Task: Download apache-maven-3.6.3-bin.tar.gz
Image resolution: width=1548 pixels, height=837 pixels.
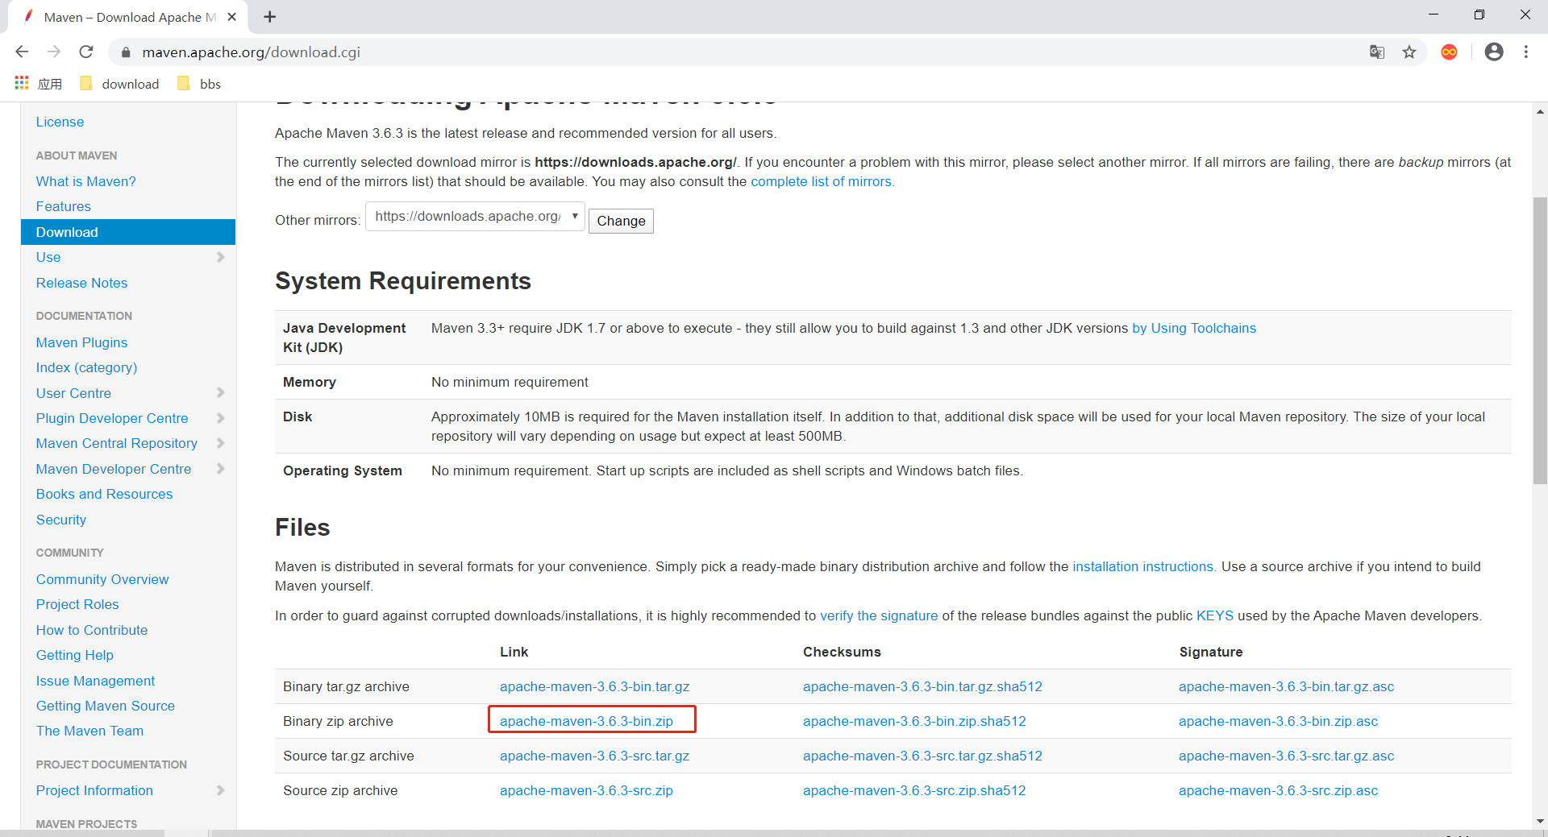Action: tap(594, 686)
